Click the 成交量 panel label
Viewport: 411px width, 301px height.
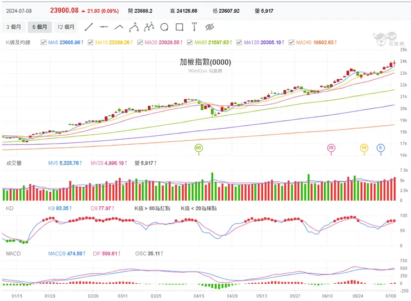pos(14,163)
